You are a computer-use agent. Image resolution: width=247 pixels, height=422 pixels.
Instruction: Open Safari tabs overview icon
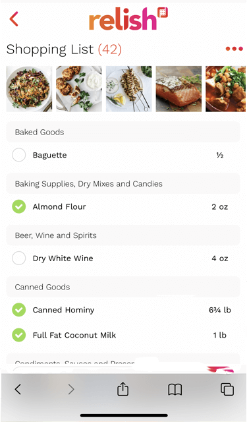coord(227,389)
